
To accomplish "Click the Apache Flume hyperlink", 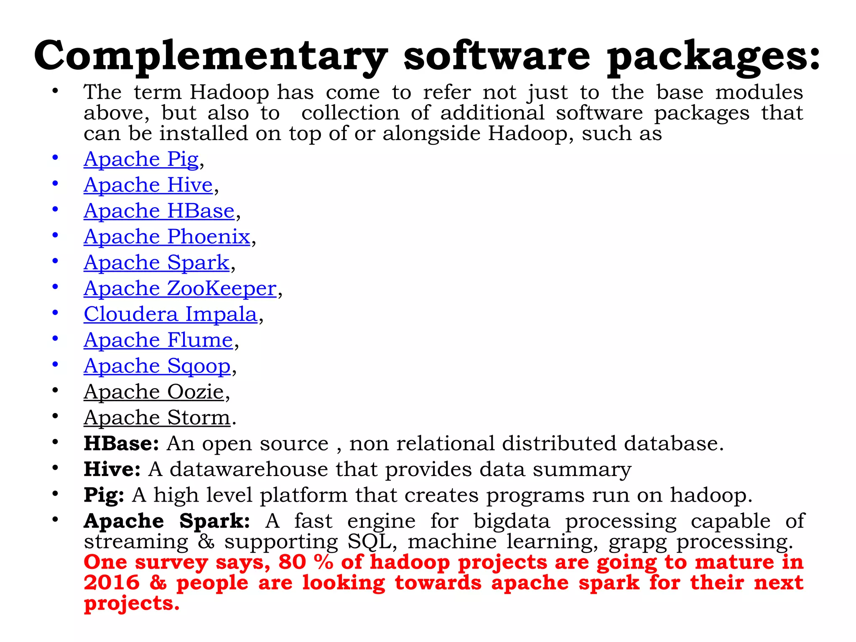I will click(158, 340).
